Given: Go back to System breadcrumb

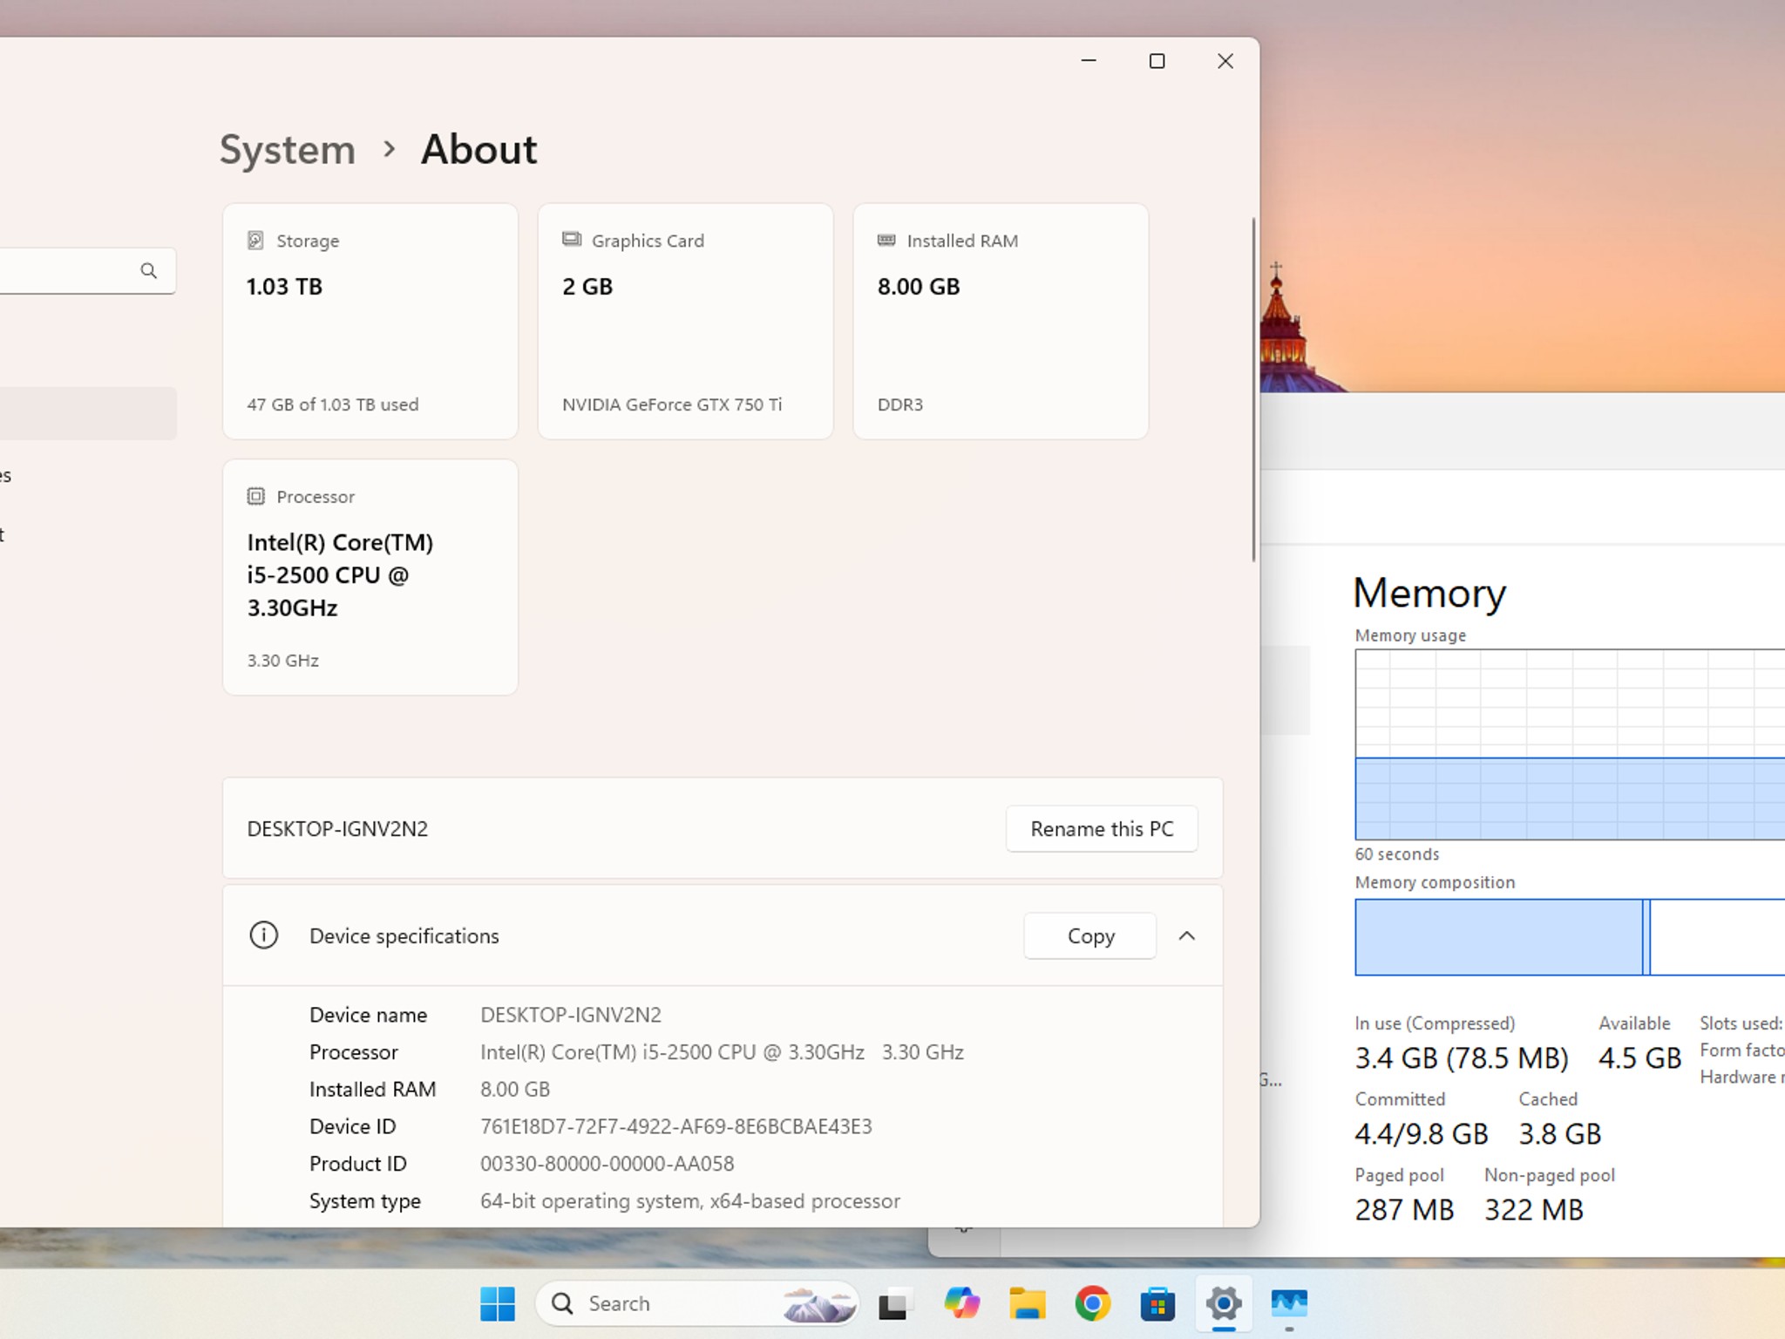Looking at the screenshot, I should tap(288, 150).
